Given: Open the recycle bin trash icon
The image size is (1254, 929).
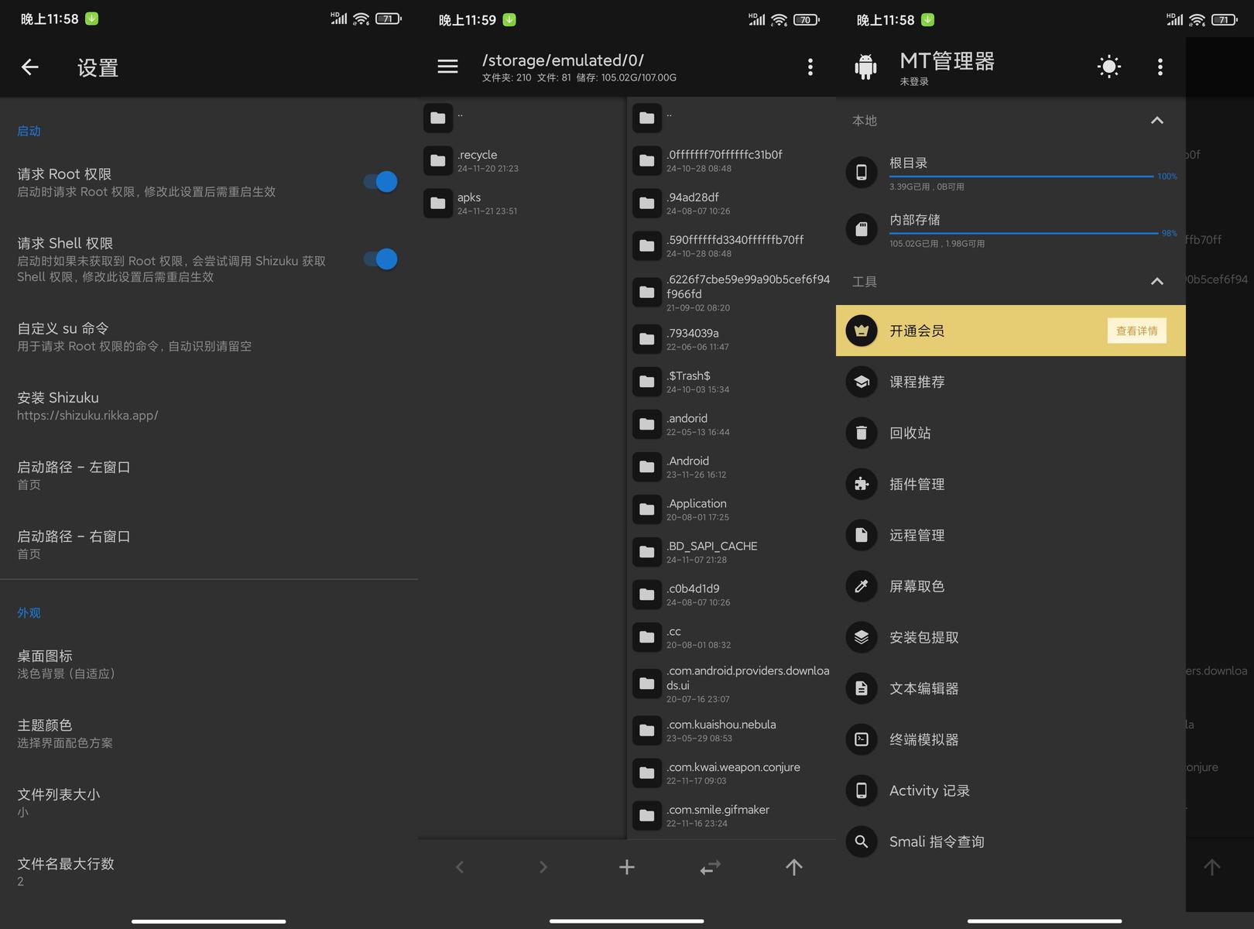Looking at the screenshot, I should [862, 433].
